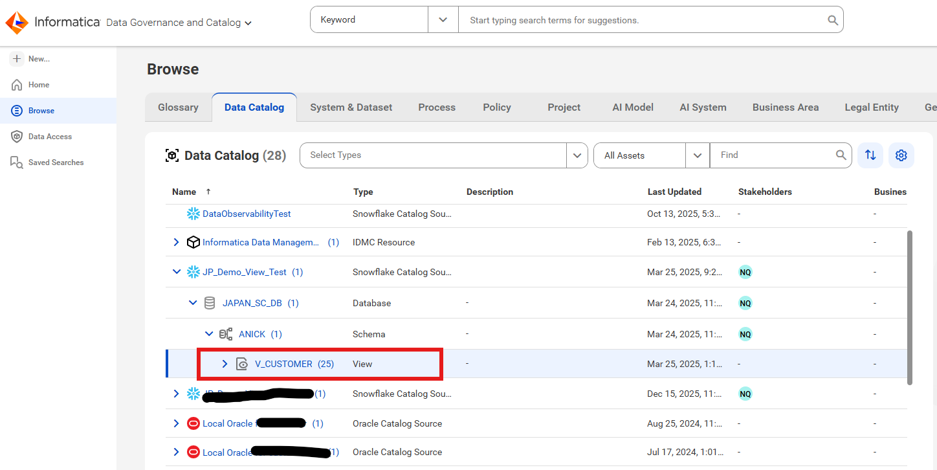Collapse the JAPAN_SC_DB database row

192,303
